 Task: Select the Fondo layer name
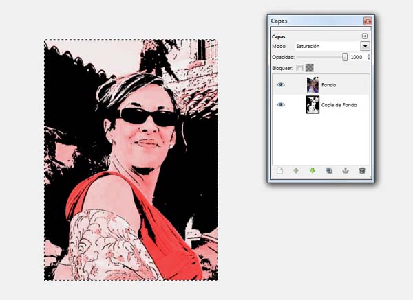pos(329,85)
